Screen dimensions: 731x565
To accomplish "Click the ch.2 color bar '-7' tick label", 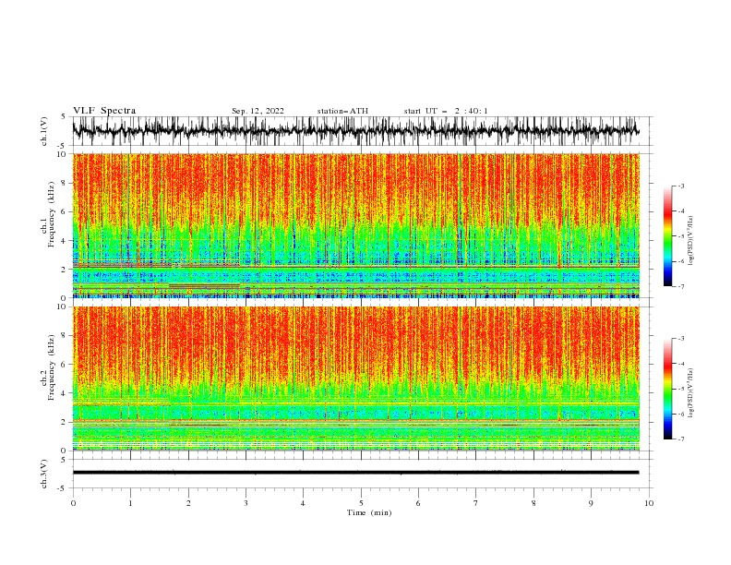I will pos(680,439).
